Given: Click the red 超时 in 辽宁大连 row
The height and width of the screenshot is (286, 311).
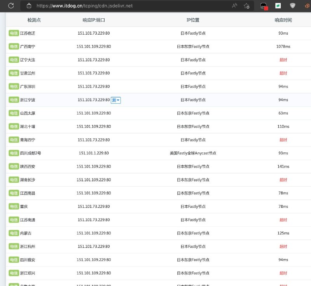Looking at the screenshot, I should pyautogui.click(x=283, y=60).
